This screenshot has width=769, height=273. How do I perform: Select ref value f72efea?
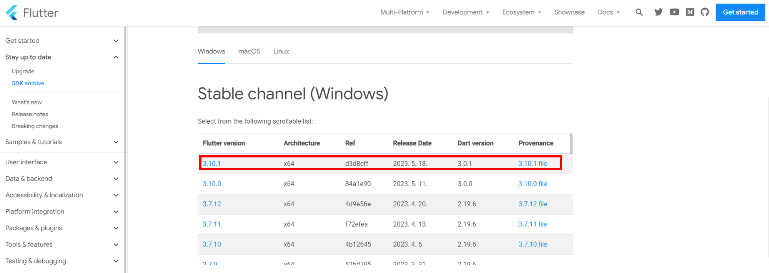[x=356, y=224]
